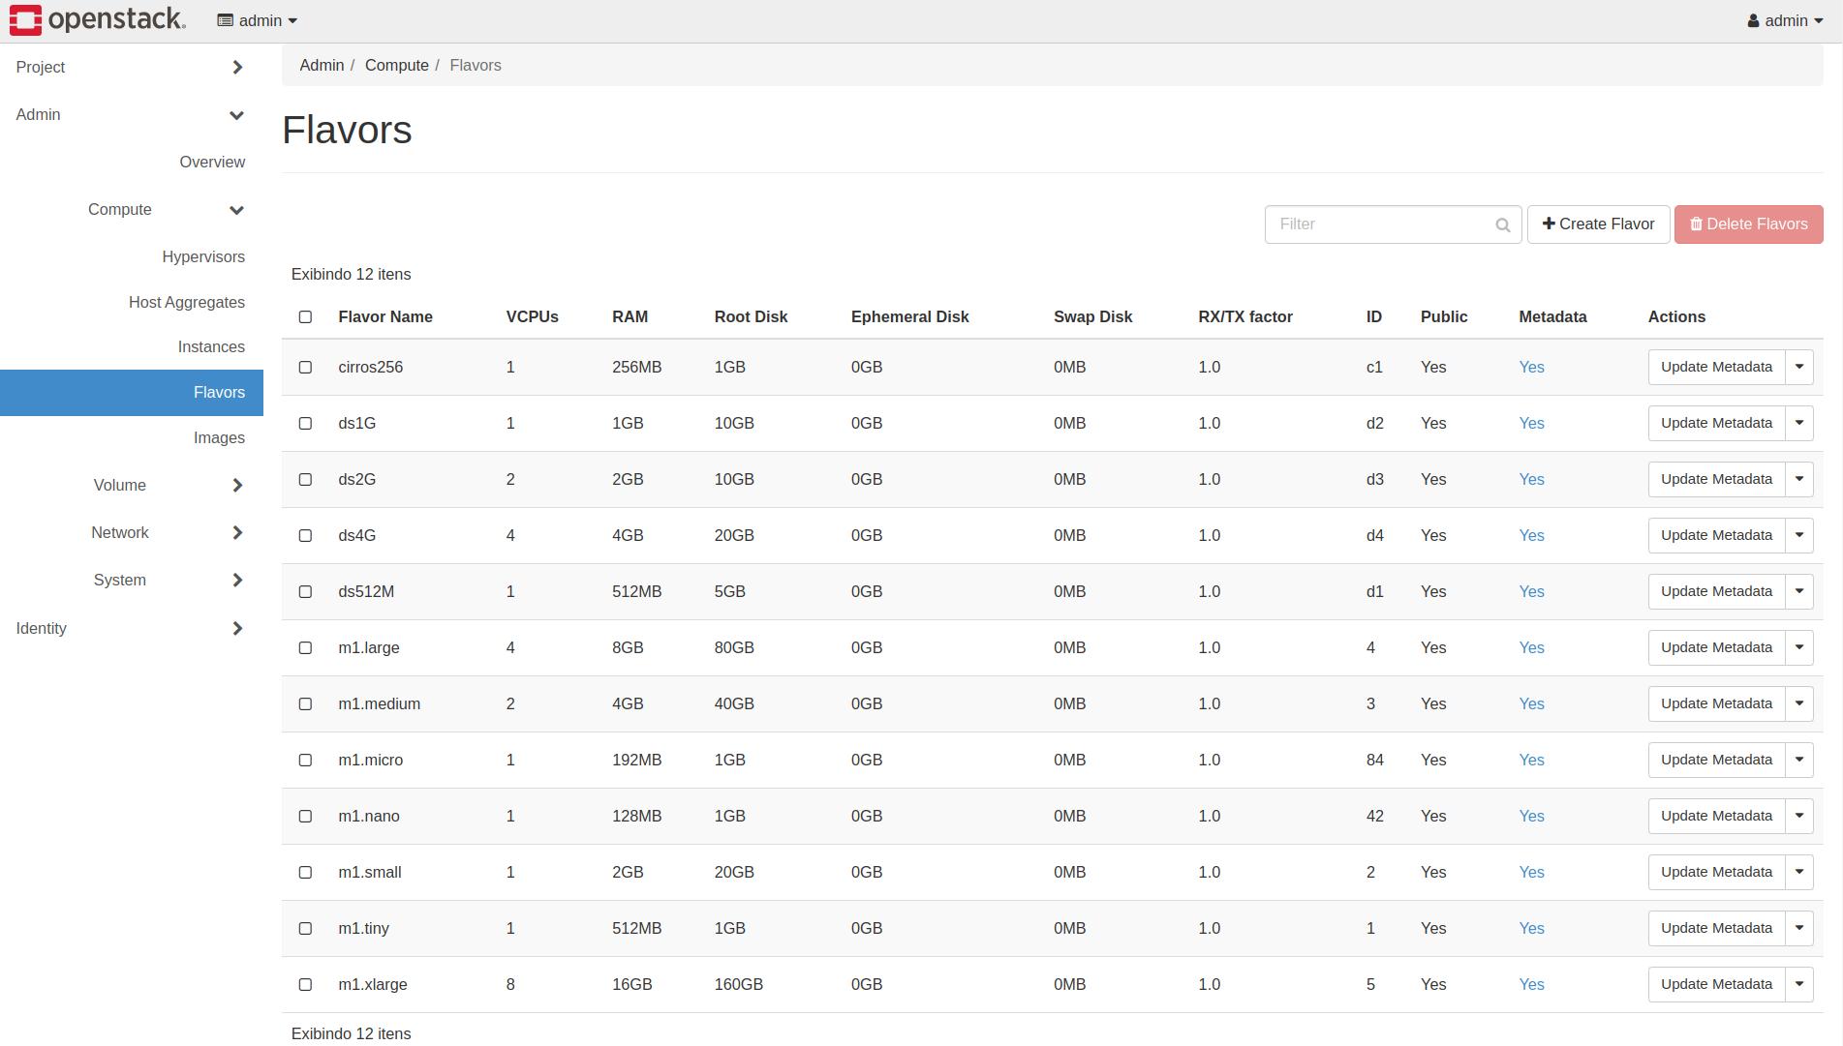Viewport: 1843px width, 1046px height.
Task: Click Update Metadata for m1.tiny
Action: (x=1715, y=928)
